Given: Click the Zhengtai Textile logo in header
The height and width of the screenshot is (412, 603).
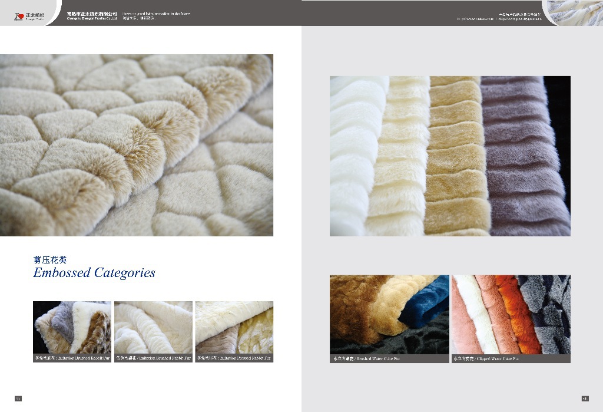Looking at the screenshot, I should [28, 14].
